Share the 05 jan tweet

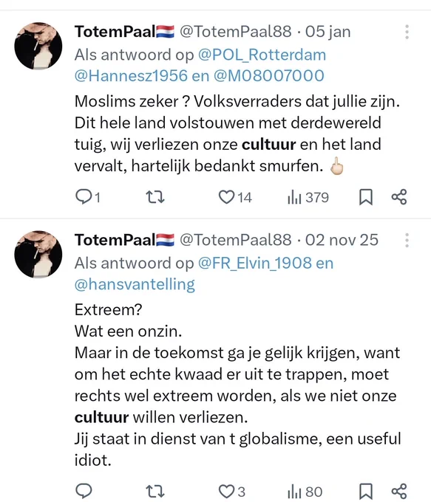tap(399, 197)
